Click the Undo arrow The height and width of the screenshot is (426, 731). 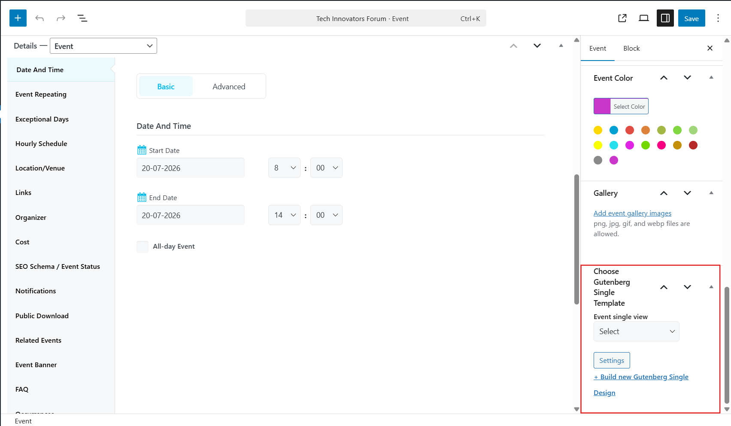(x=39, y=18)
